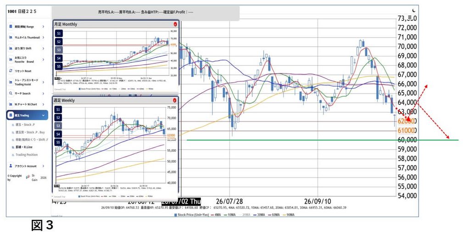The width and height of the screenshot is (470, 235).
Task: Expand the Trading Assist chevron
Action: point(43,82)
